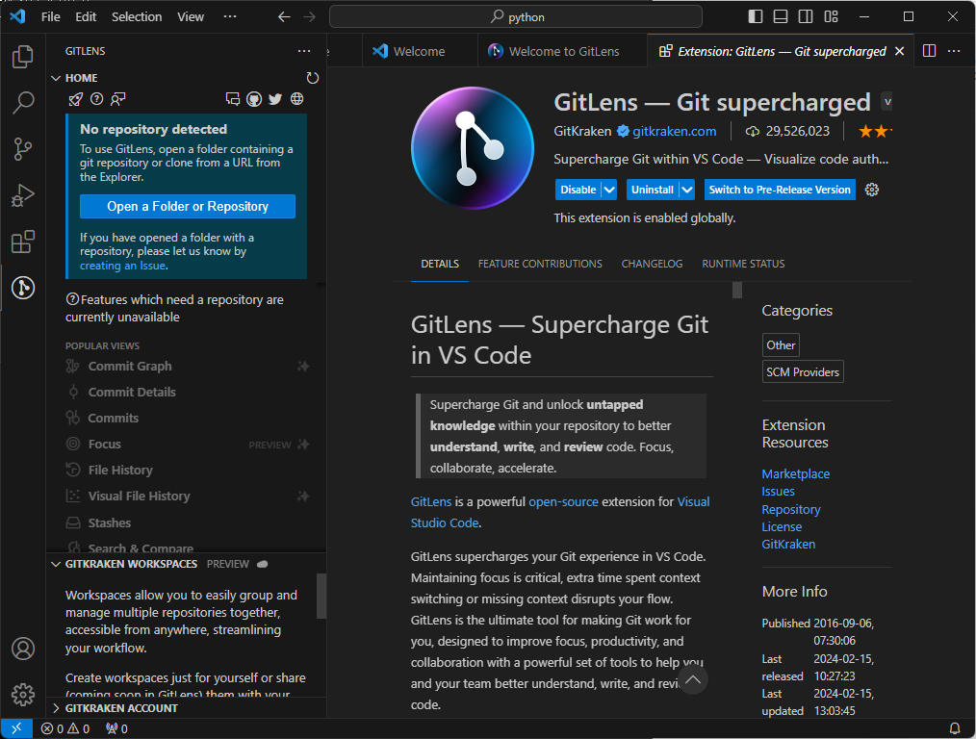
Task: Click the open-source link in description
Action: point(563,502)
